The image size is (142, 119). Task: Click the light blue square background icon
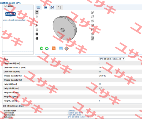point(61,48)
